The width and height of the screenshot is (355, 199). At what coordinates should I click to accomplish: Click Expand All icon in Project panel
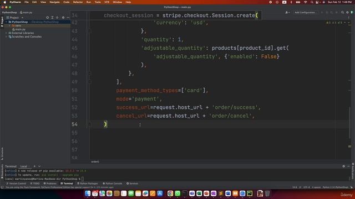tap(52, 18)
